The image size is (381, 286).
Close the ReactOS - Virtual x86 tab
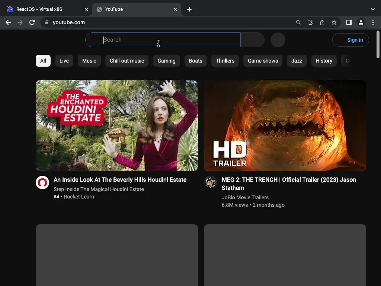point(86,9)
